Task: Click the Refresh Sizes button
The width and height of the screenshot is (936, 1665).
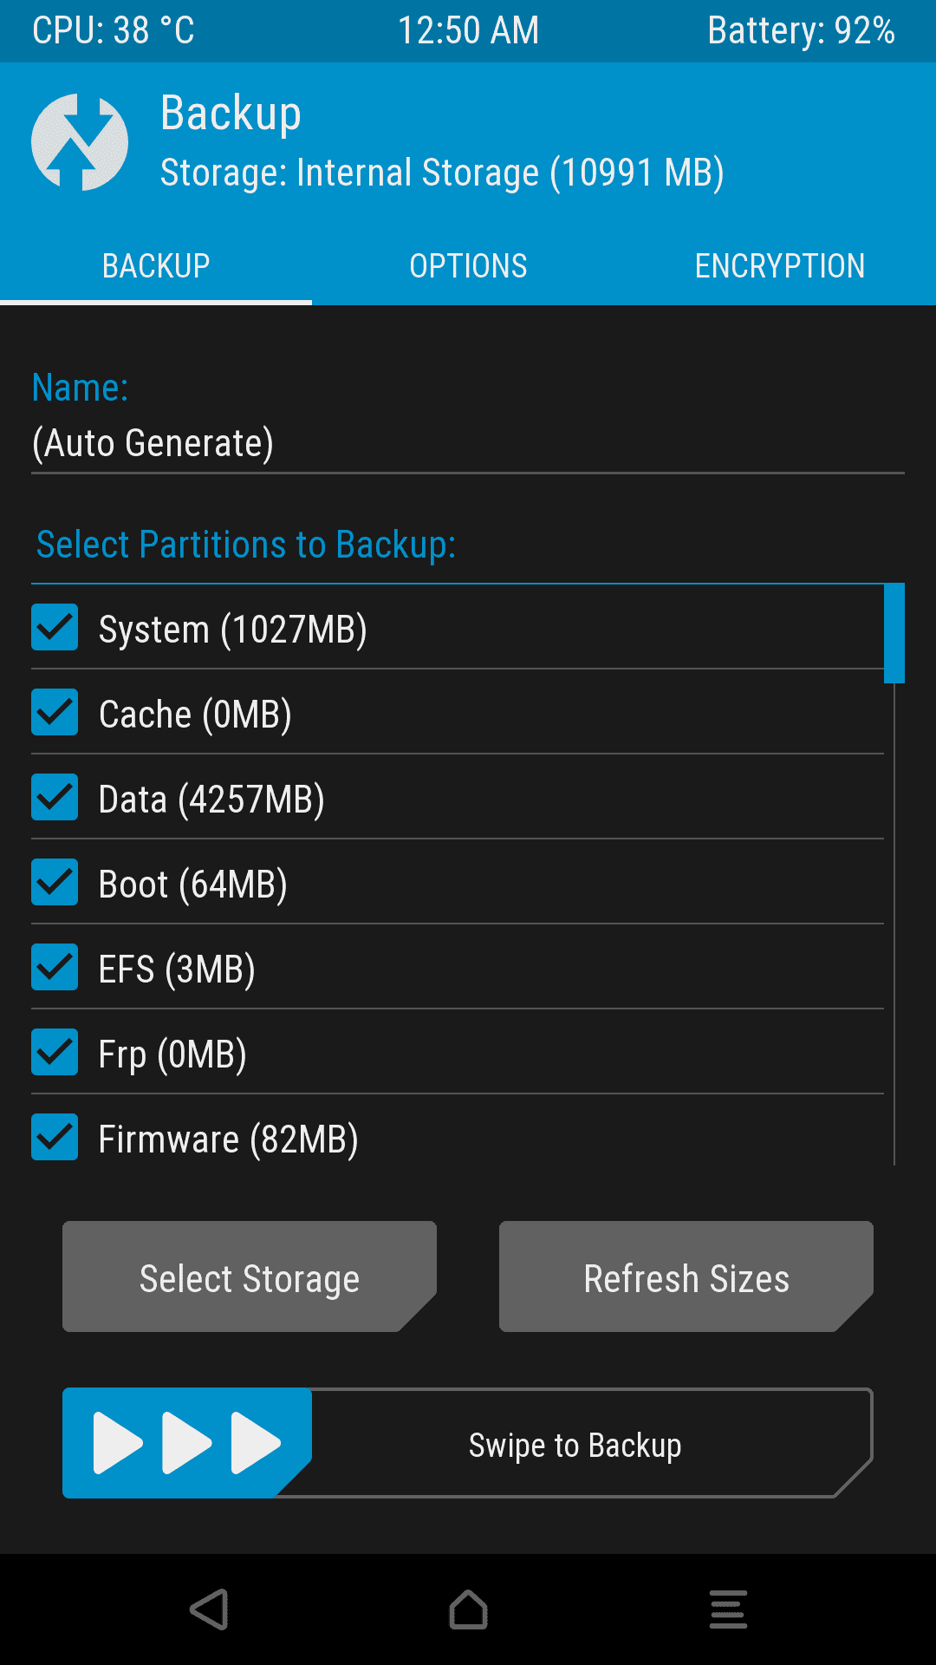Action: point(686,1276)
